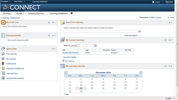Refresh the My To Do List pagelet
178x100 pixels.
point(49,22)
